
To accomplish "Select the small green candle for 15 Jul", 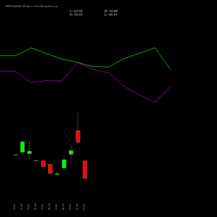I will pyautogui.click(x=30, y=152).
